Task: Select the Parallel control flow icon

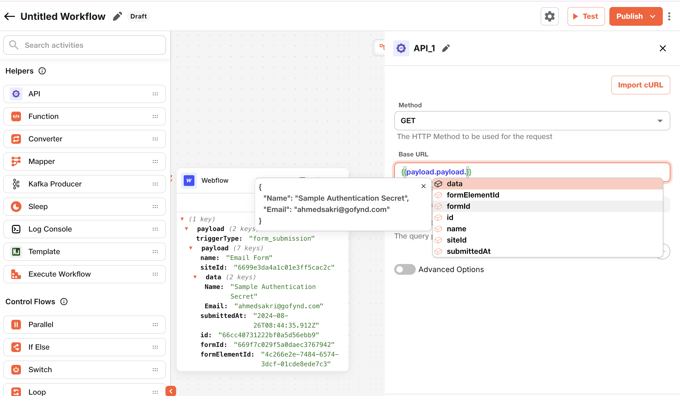Action: [16, 325]
